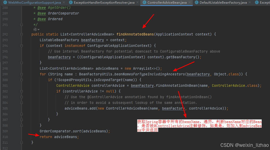Viewport: 270px width, 150px height.
Task: Open ExceptionHandlerExceptionResolver.java tab
Action: 104,2
